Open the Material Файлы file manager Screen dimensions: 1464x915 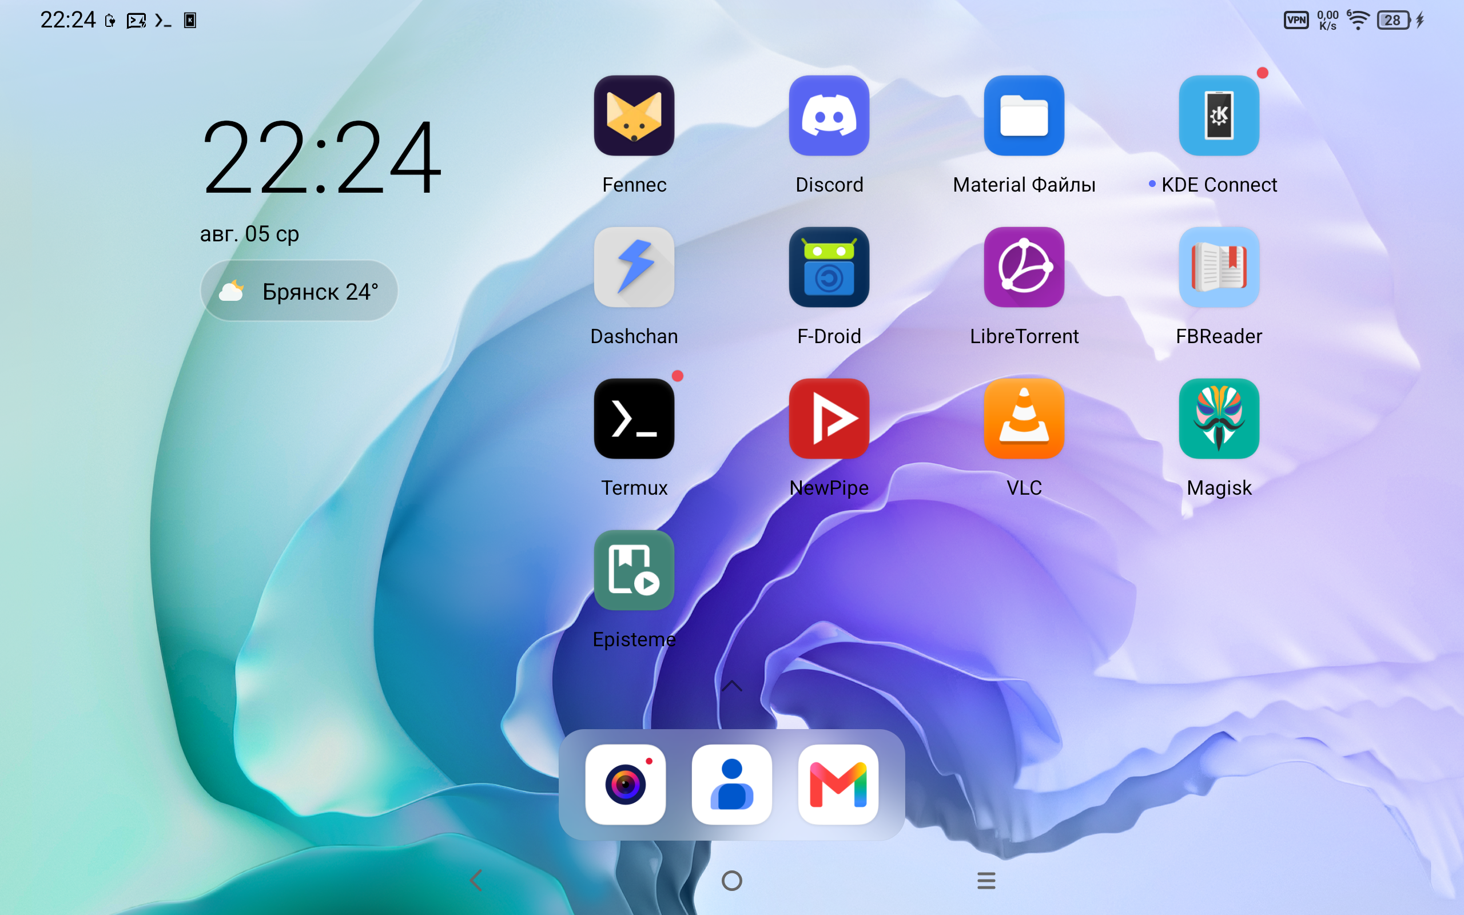coord(1024,116)
